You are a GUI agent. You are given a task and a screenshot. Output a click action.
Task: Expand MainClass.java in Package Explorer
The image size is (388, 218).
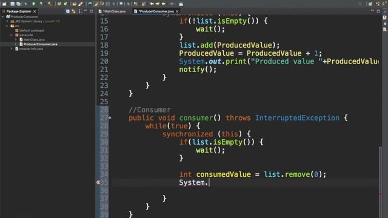16,39
